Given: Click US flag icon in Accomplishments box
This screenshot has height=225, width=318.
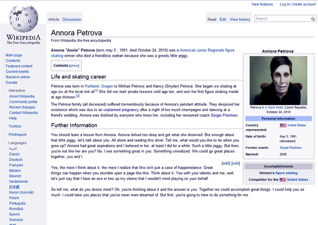Looking at the screenshot, I should [x=283, y=180].
